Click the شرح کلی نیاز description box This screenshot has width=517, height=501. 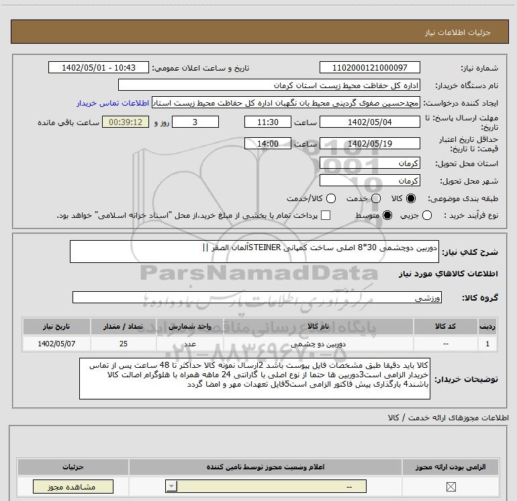point(254,252)
